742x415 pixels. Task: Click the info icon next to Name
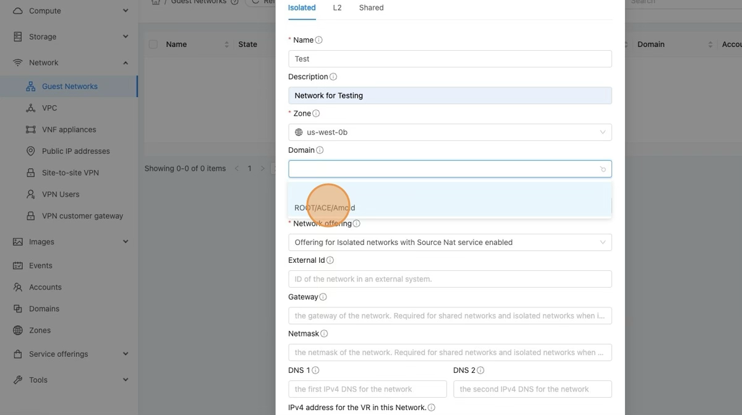(x=319, y=40)
